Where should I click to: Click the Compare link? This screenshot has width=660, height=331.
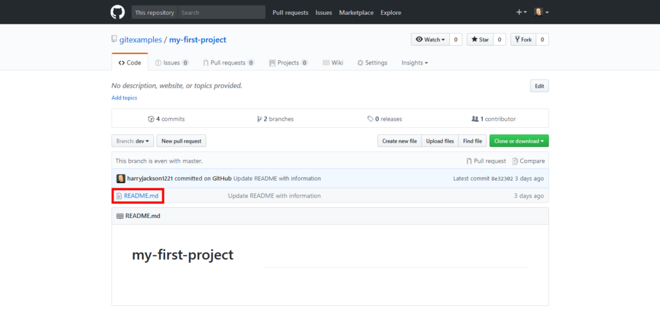[x=532, y=161]
